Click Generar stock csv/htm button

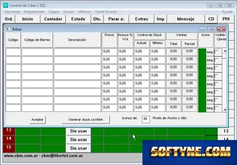[86, 120]
